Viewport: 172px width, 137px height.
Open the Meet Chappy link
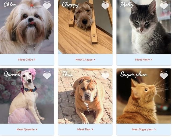[x=85, y=59]
